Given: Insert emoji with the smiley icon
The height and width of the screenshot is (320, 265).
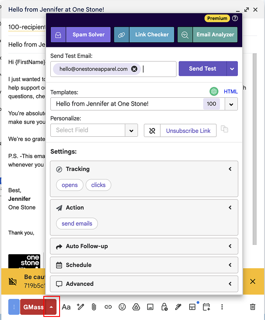Looking at the screenshot, I should coord(122,307).
